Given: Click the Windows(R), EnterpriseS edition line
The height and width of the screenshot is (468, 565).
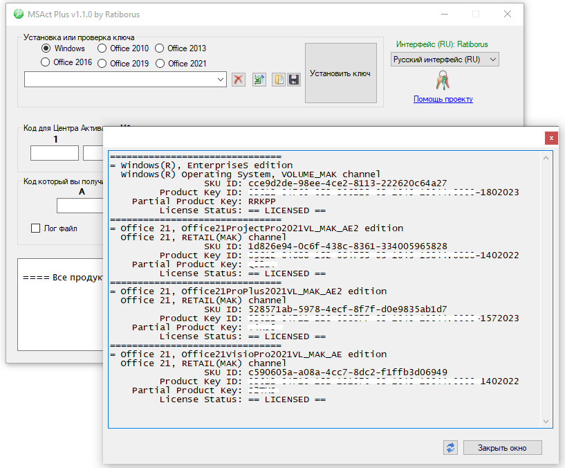Looking at the screenshot, I should [x=201, y=165].
